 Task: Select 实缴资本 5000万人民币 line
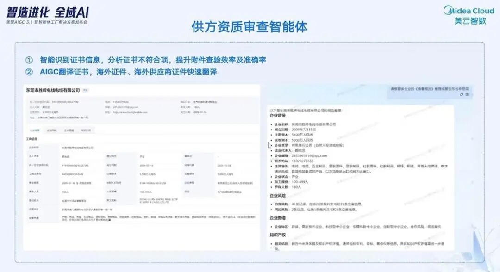pos(294,140)
